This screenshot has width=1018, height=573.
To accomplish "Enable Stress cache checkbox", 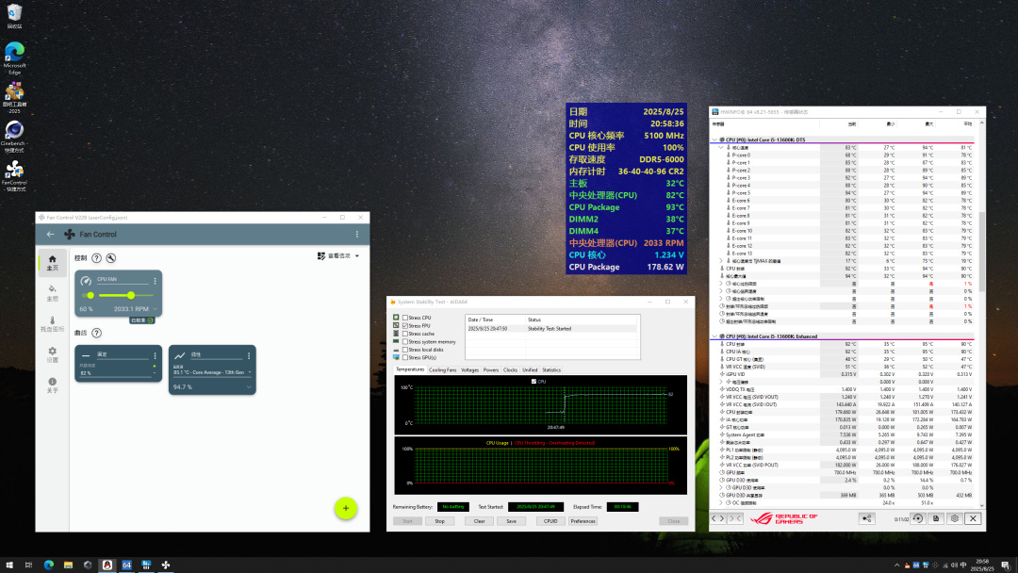I will coord(405,334).
